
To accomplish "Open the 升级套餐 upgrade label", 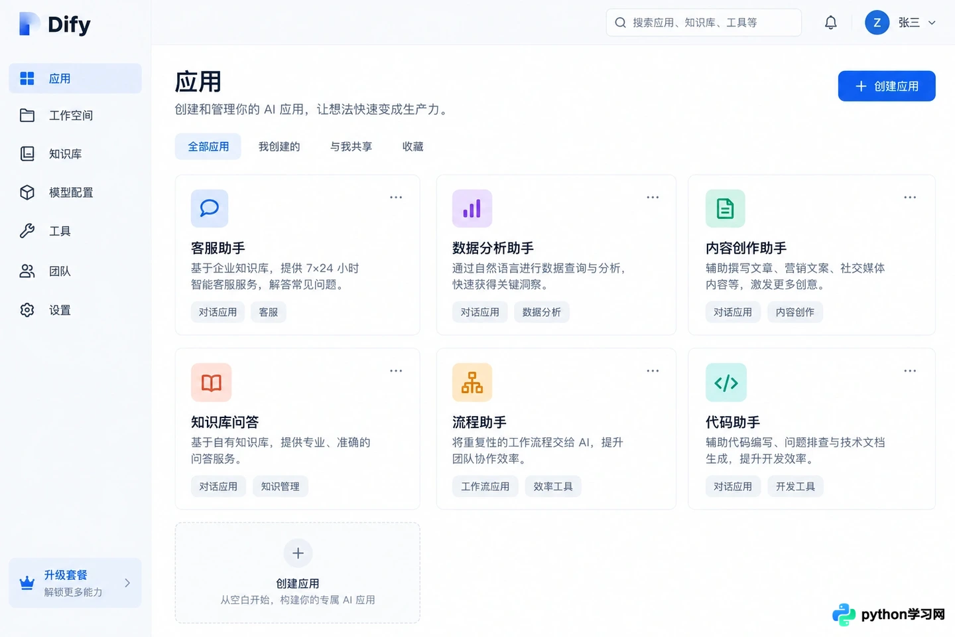I will point(66,575).
